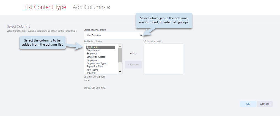Click the < Remove button
This screenshot has height=116, width=280.
click(133, 65)
